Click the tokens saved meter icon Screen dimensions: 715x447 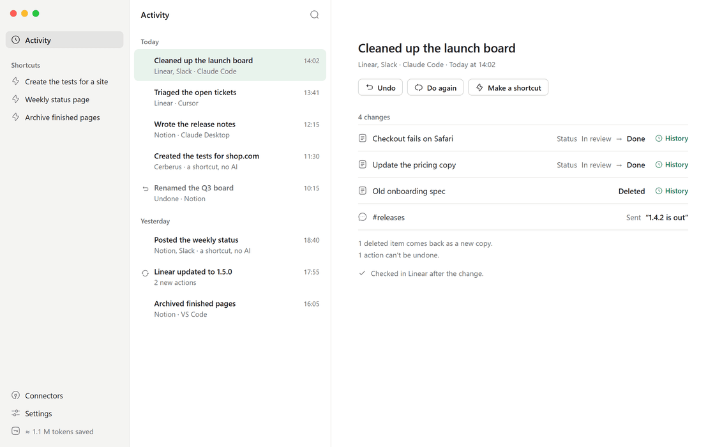[15, 430]
